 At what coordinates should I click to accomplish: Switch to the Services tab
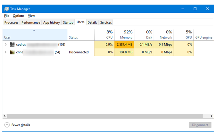coord(106,22)
